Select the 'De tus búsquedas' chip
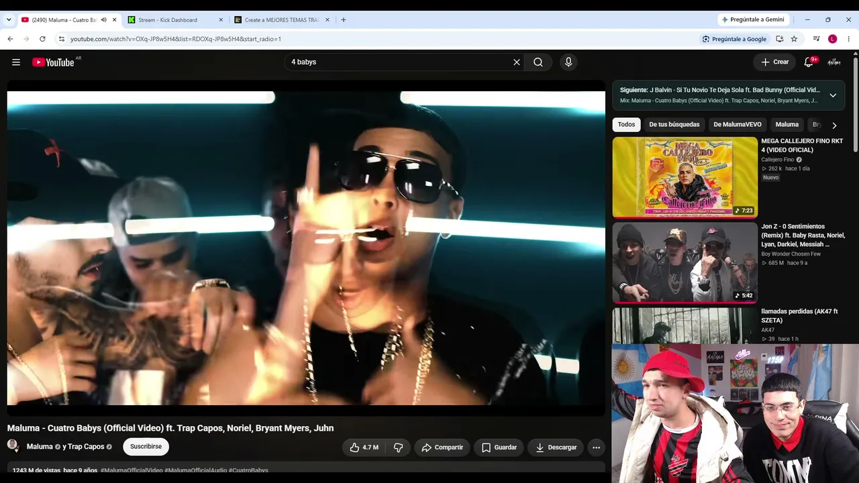Viewport: 859px width, 483px height. point(674,125)
